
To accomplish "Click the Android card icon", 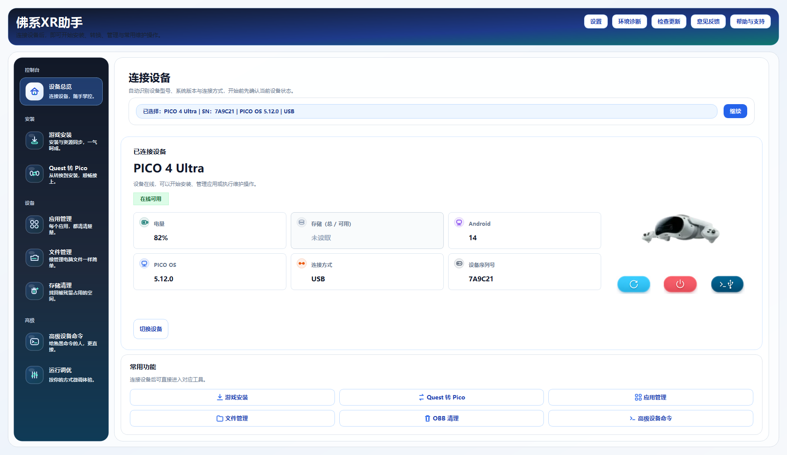I will coord(459,222).
